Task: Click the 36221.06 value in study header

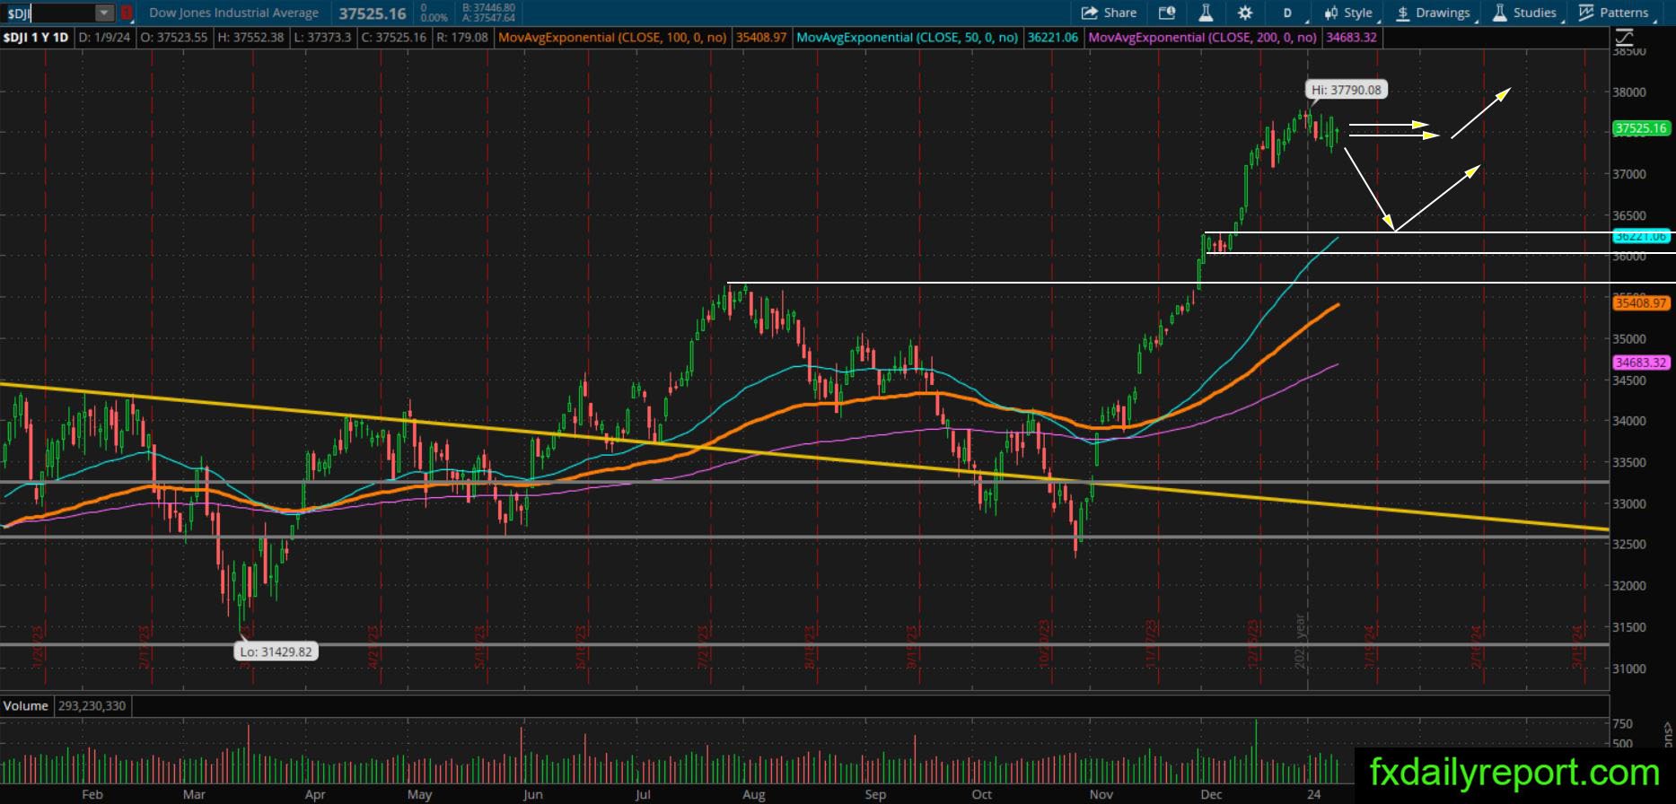Action: [x=1053, y=38]
